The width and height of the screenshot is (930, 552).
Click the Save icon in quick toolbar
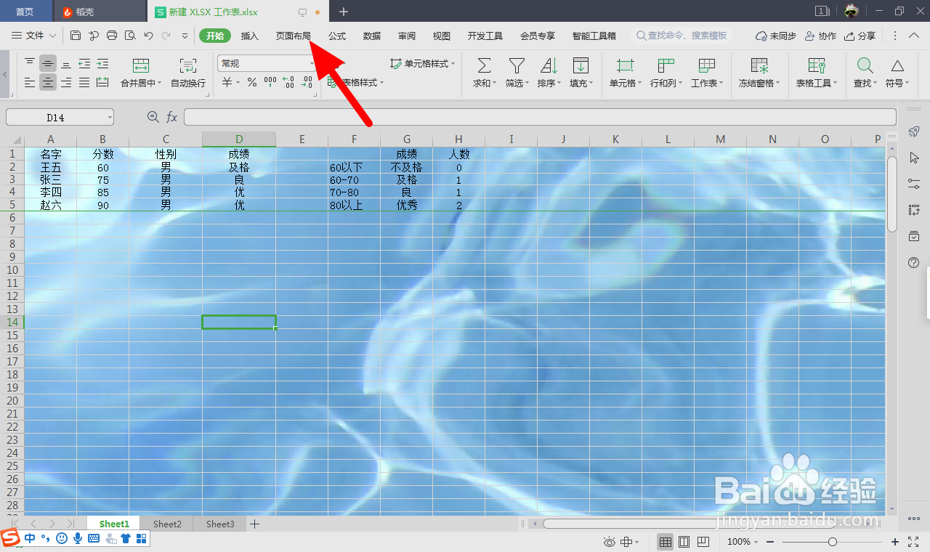pos(76,36)
